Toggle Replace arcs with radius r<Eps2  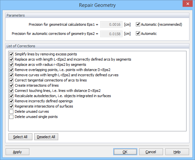click(11, 65)
